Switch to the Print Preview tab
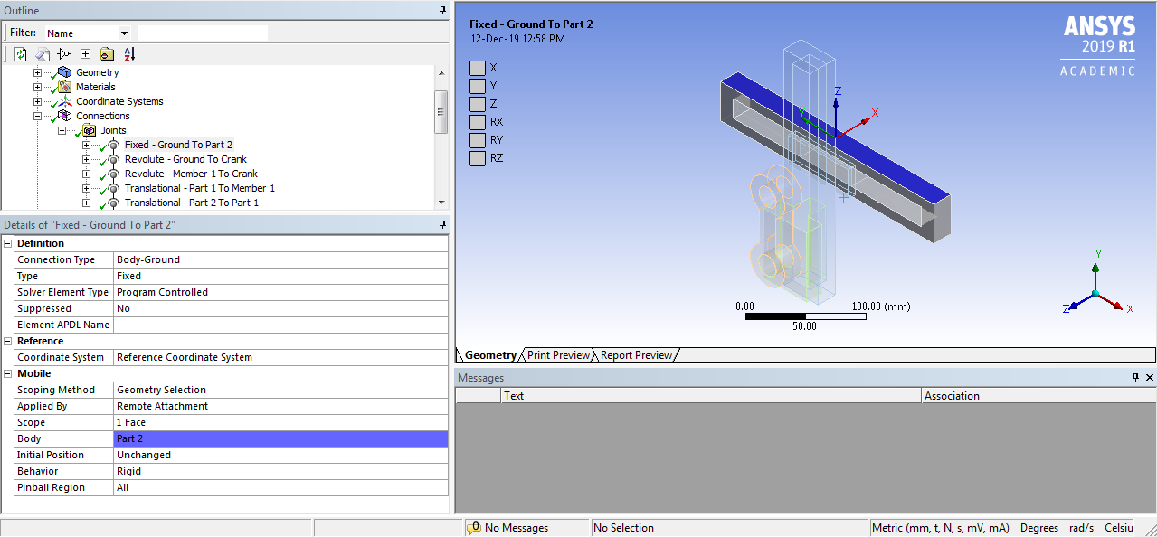The image size is (1157, 537). click(x=558, y=354)
